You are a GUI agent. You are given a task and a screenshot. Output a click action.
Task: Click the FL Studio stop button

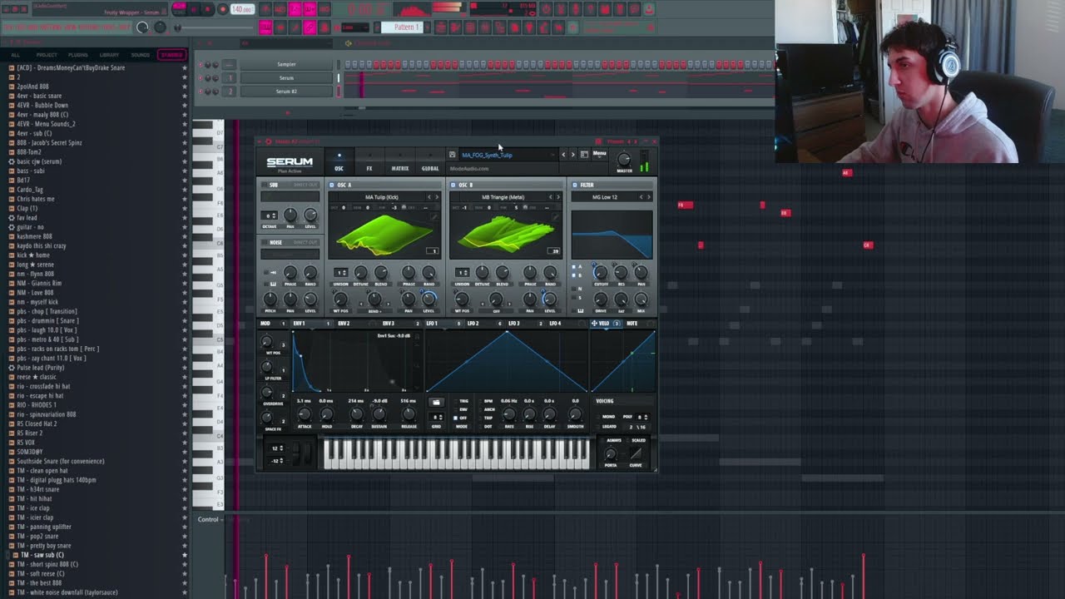coord(208,9)
